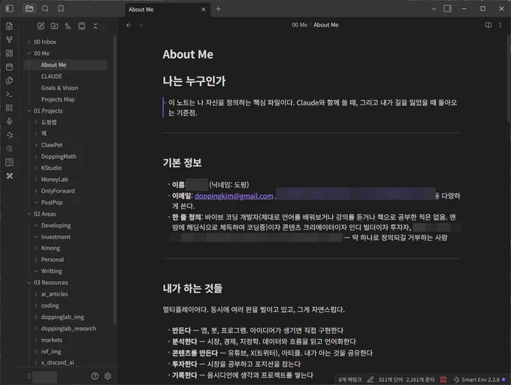The image size is (511, 385).
Task: Open daily note calendar icon
Action: (x=10, y=67)
